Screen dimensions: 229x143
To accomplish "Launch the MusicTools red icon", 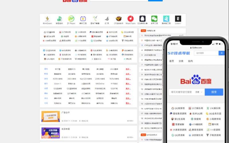I will [131, 19].
